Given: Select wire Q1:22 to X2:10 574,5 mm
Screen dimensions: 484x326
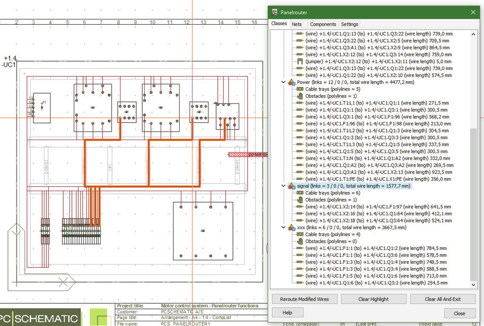Looking at the screenshot, I should [x=379, y=75].
